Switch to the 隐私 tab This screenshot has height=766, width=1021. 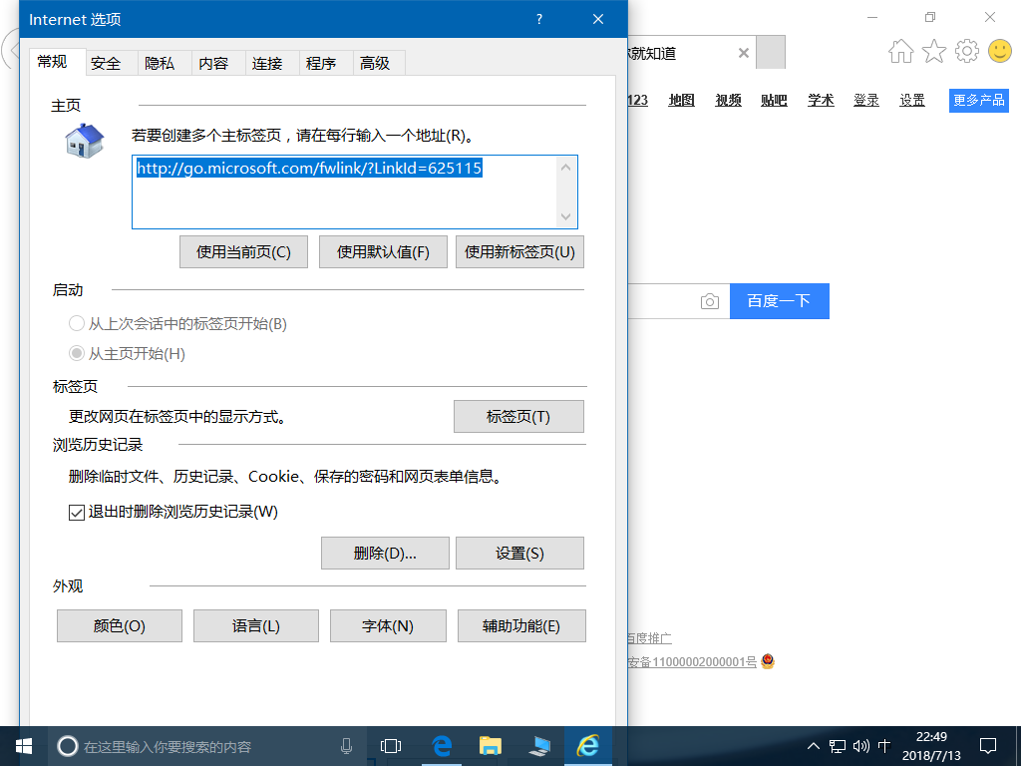(160, 63)
